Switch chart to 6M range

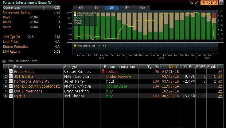point(81,8)
